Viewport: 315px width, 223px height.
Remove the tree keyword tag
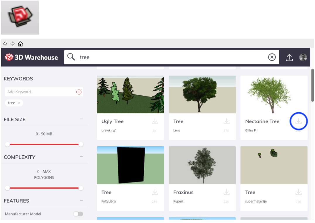(x=19, y=103)
